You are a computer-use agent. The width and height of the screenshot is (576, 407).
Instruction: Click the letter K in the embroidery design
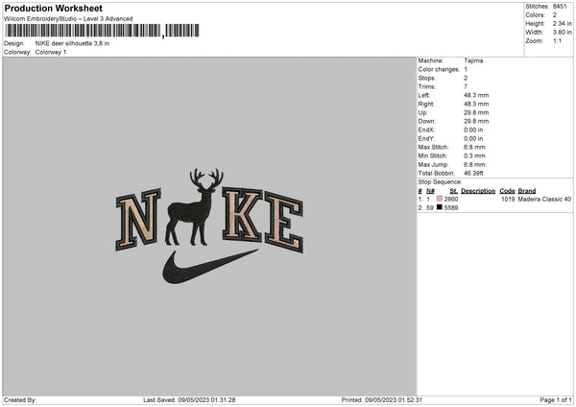[243, 214]
